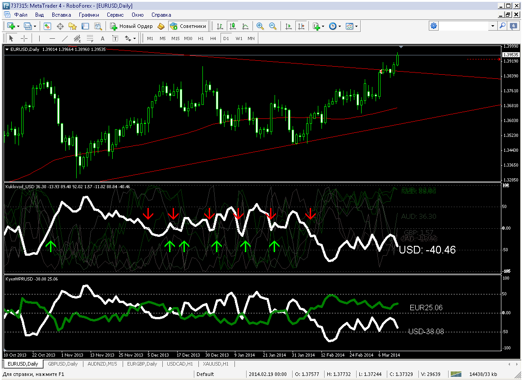The height and width of the screenshot is (380, 523).
Task: Draw a trendline
Action: [x=65, y=38]
